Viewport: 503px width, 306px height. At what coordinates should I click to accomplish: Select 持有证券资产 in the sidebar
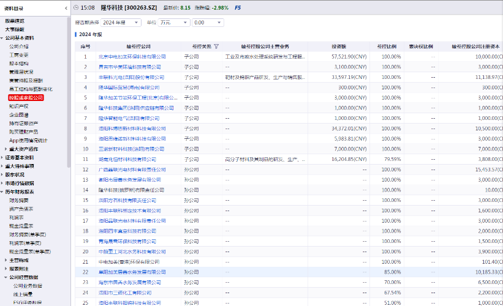[23, 124]
